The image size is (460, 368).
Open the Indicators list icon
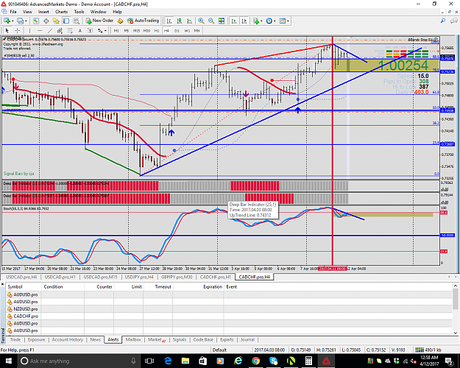point(256,21)
